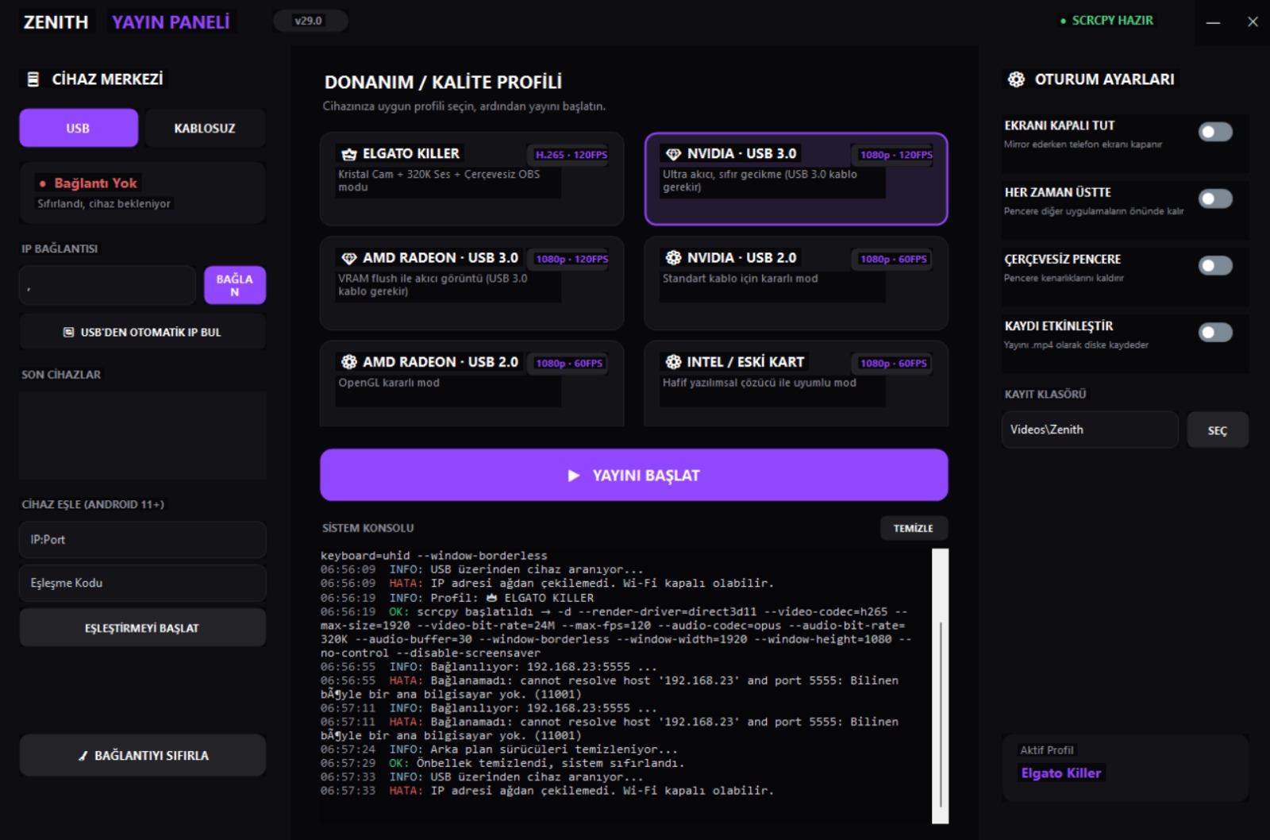The width and height of the screenshot is (1270, 840).
Task: Click the IP:Port pairing field
Action: click(143, 540)
